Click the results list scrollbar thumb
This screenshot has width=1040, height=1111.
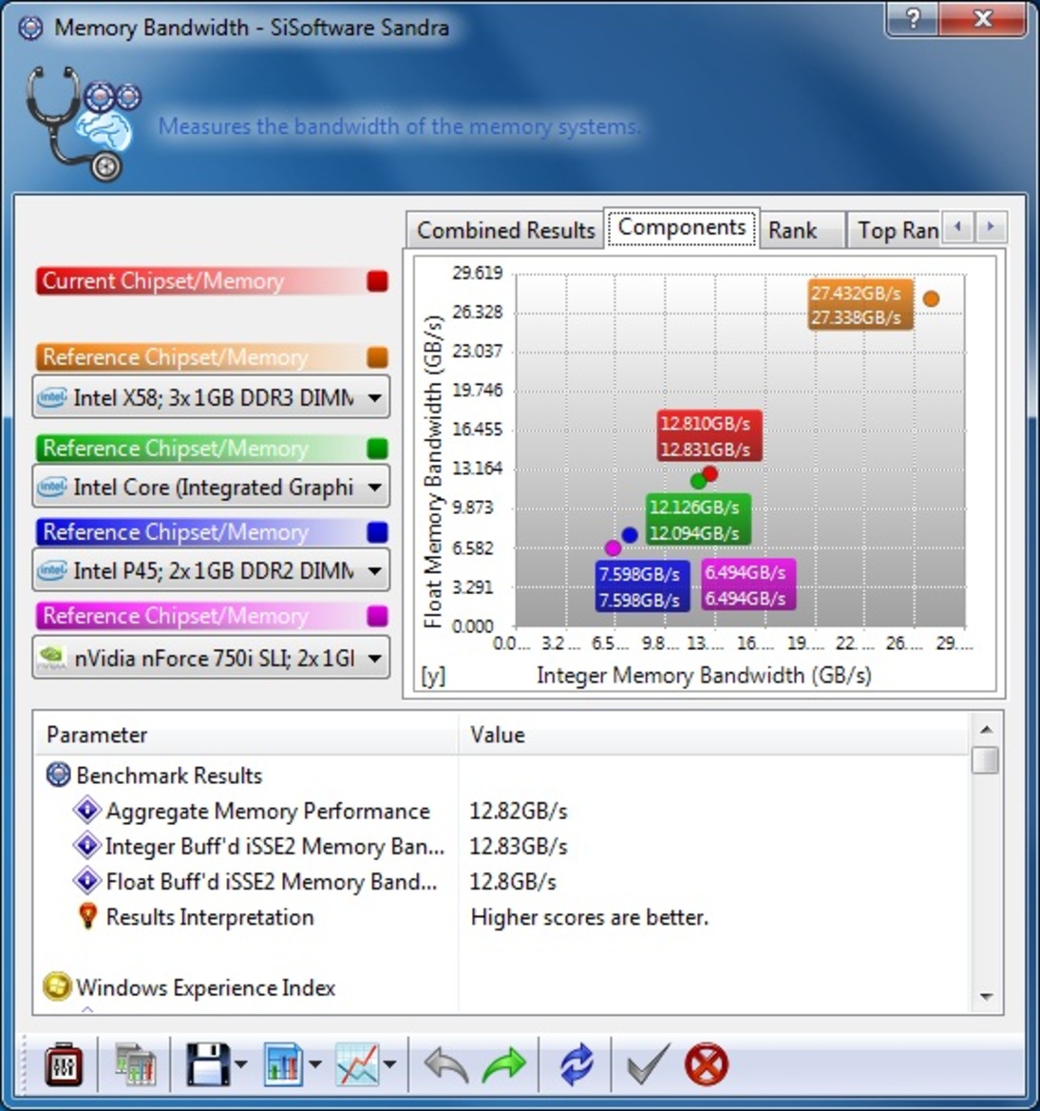point(985,760)
